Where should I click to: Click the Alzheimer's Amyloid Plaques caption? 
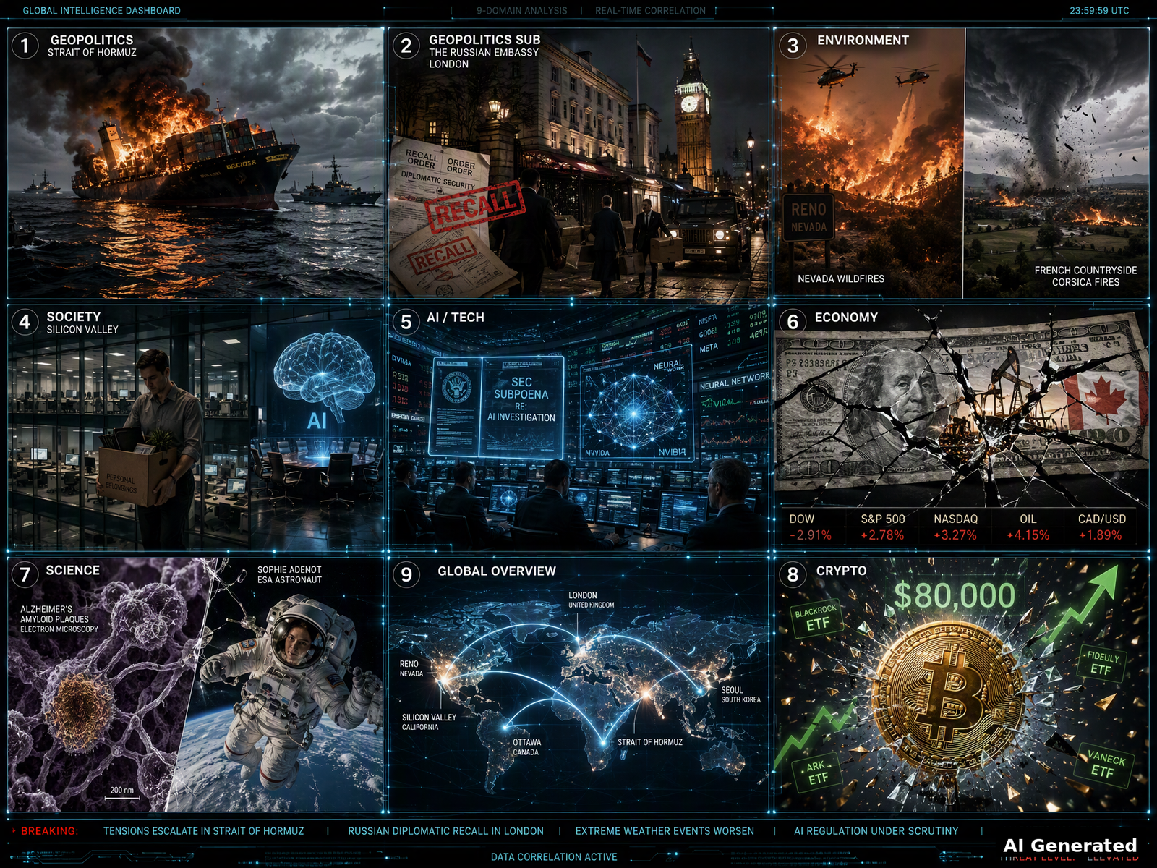pos(59,619)
